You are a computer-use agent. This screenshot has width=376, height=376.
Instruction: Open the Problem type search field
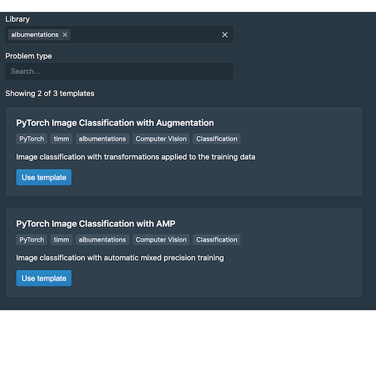(119, 71)
